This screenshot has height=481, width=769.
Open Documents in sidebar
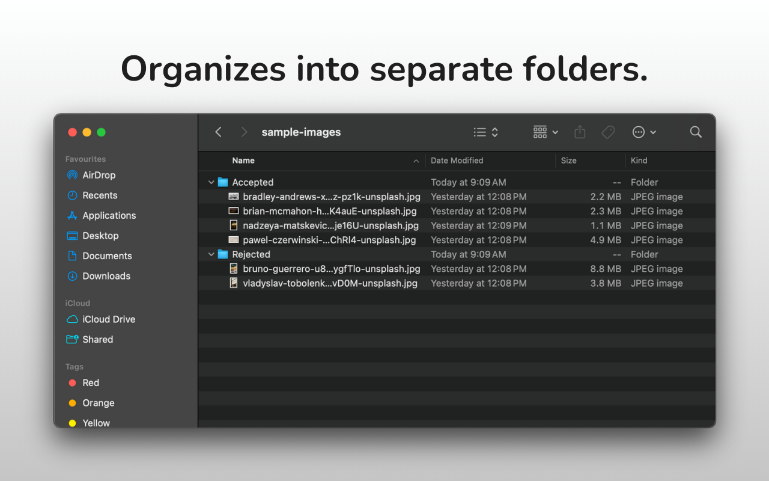[x=107, y=256]
